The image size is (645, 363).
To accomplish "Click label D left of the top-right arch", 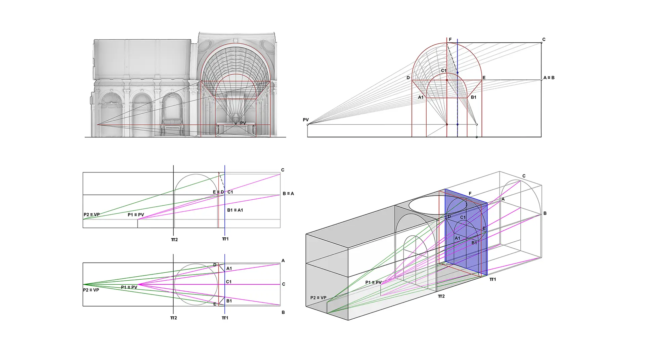I will click(x=408, y=78).
